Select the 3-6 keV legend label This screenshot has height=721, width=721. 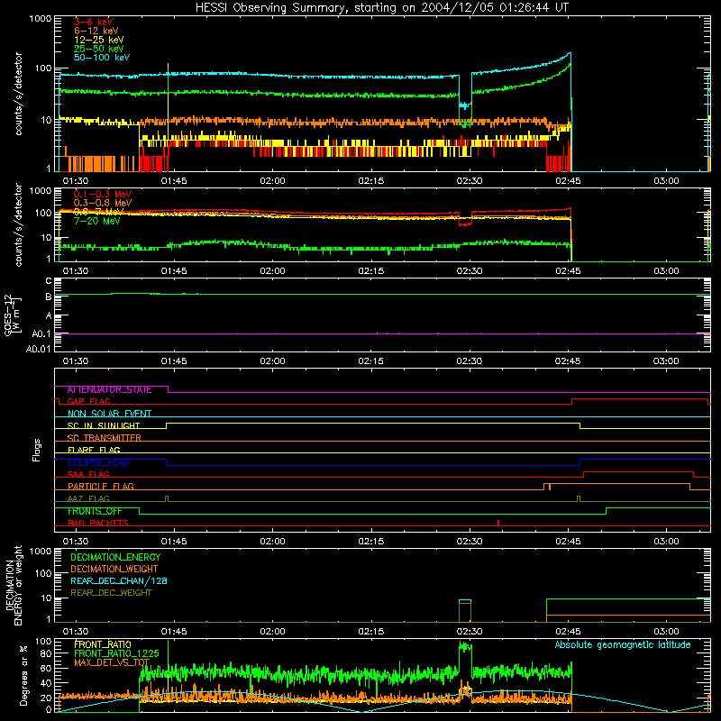[93, 22]
